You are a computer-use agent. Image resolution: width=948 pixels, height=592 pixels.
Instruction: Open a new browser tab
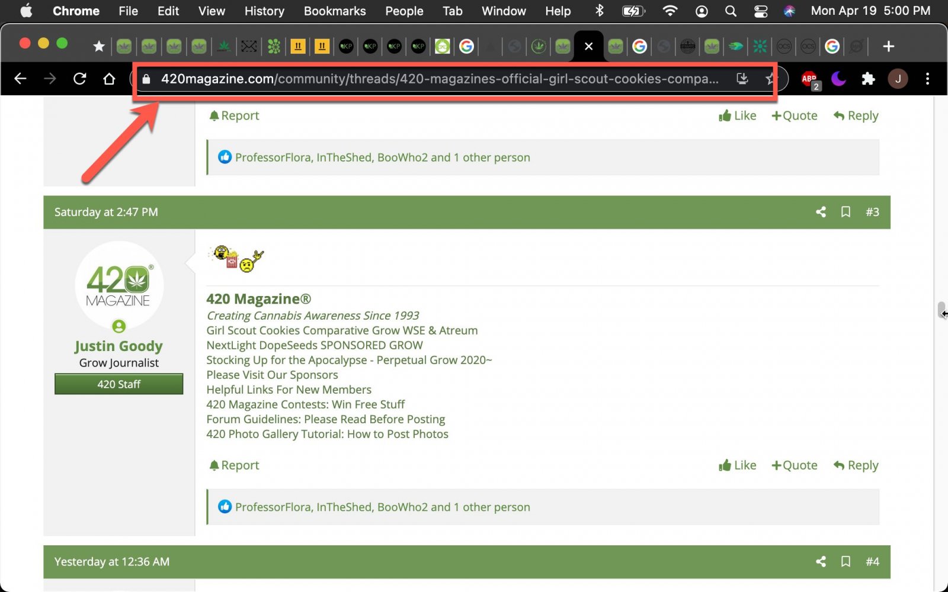tap(888, 46)
